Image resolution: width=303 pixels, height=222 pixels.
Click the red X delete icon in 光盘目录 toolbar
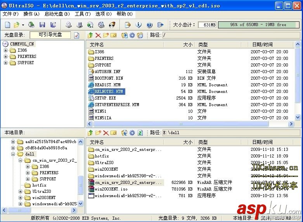(98, 35)
